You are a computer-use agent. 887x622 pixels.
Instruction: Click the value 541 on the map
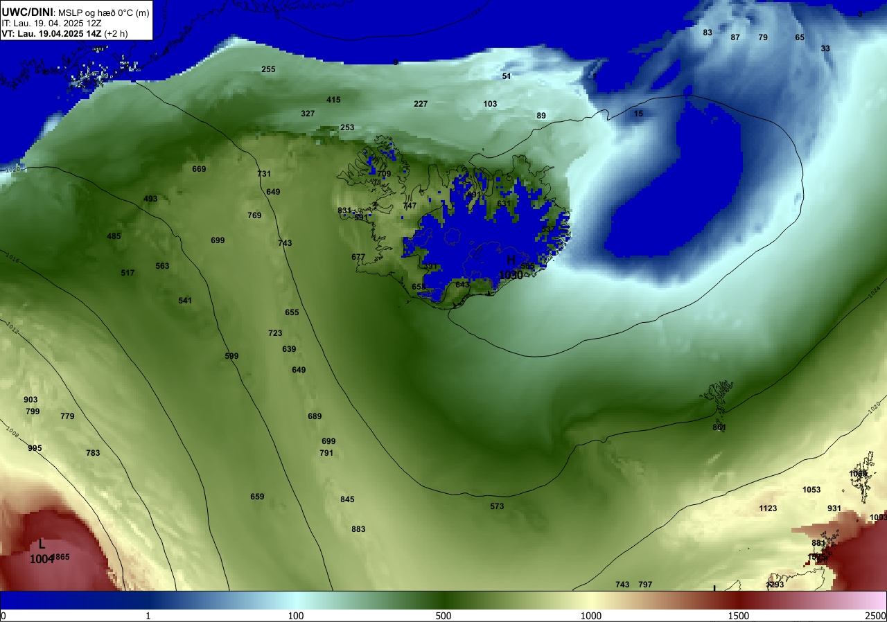point(185,301)
